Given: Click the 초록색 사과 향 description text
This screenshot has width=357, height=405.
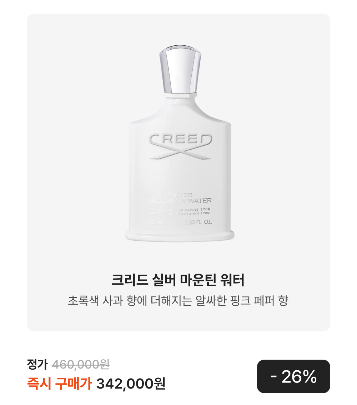Looking at the screenshot, I should (178, 300).
